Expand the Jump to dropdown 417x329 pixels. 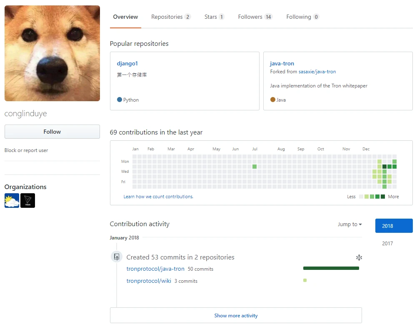(x=350, y=224)
